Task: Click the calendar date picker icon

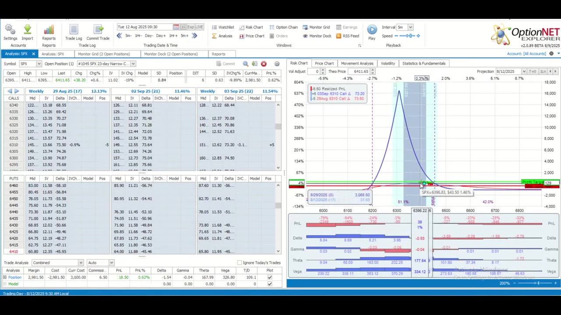Action: [176, 27]
